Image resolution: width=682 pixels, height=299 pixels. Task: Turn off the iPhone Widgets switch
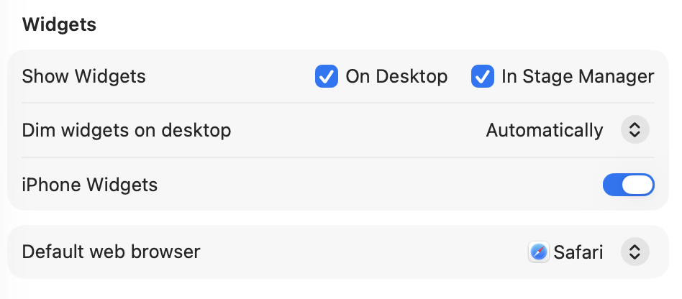628,185
